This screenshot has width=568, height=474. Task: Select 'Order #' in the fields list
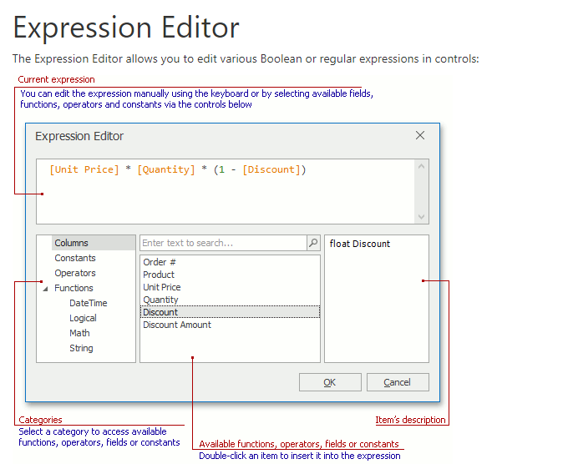pyautogui.click(x=230, y=262)
